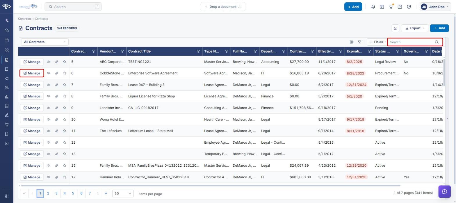Image resolution: width=456 pixels, height=203 pixels.
Task: Click the sparkle AI icon in sidebar
Action: click(7, 20)
